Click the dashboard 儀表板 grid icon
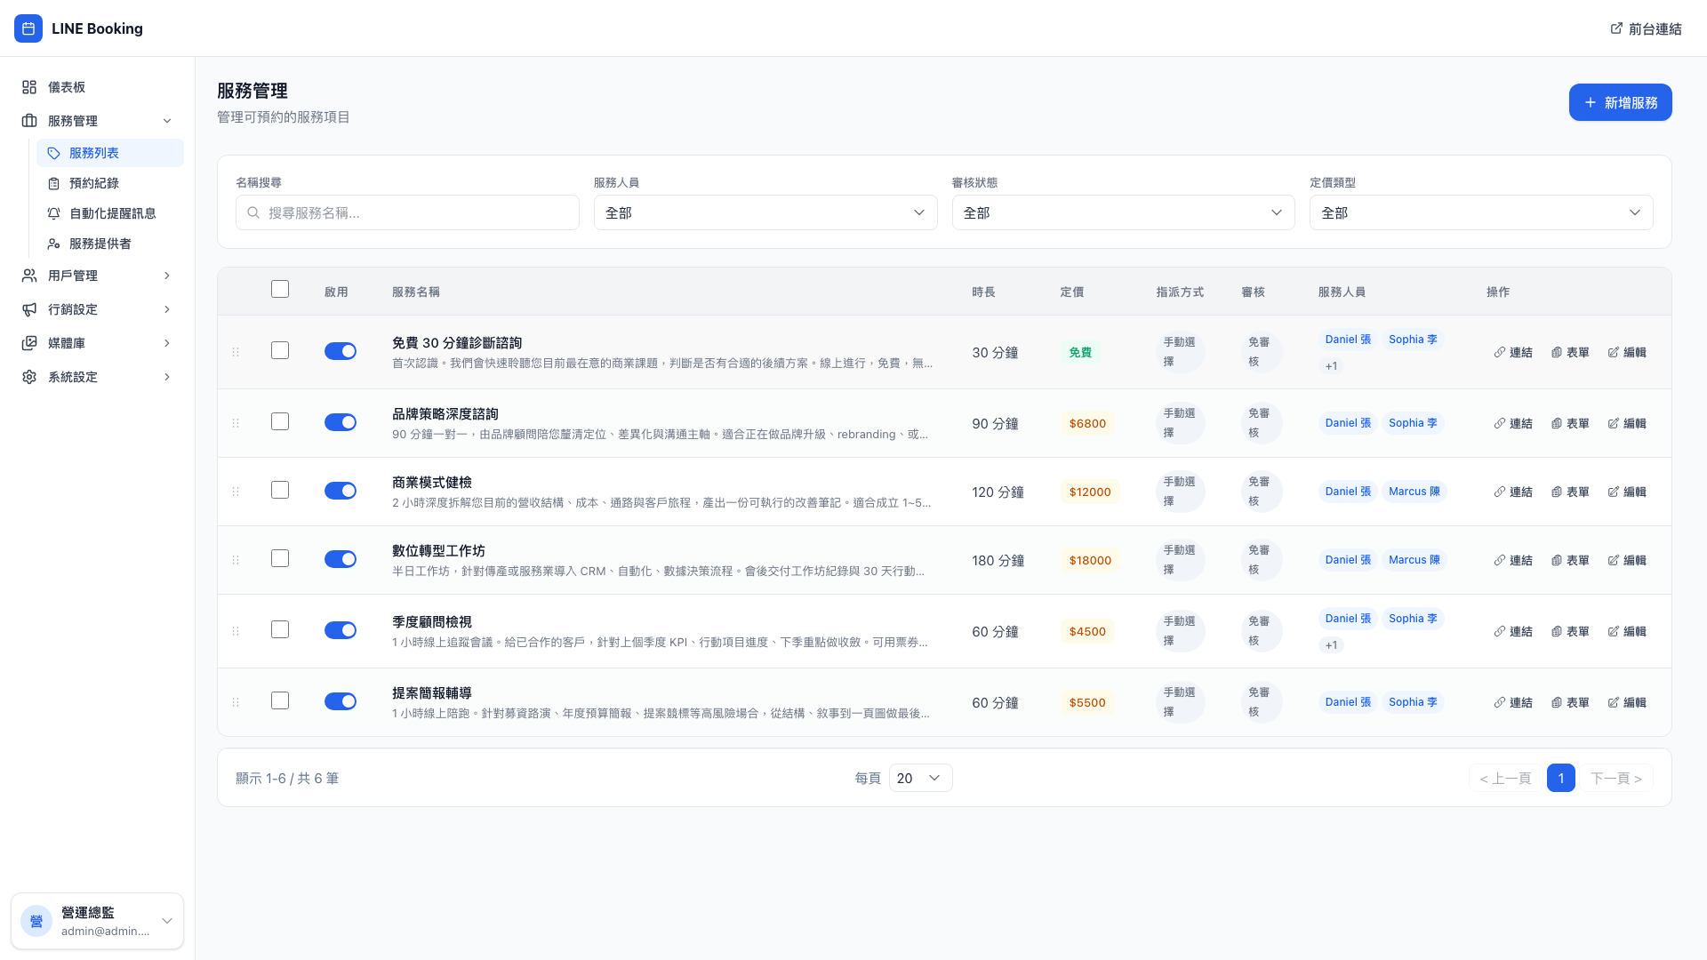 pyautogui.click(x=29, y=87)
